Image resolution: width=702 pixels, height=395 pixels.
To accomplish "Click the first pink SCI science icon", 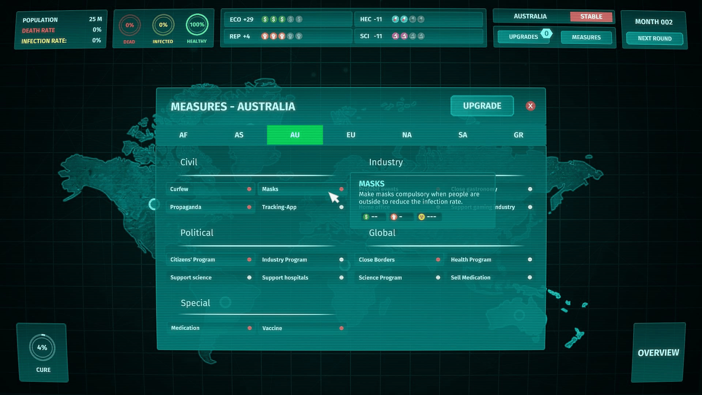I will coord(395,36).
